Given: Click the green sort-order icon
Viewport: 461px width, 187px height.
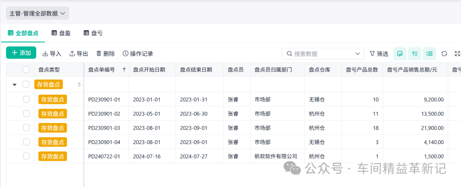Looking at the screenshot, I should click(414, 54).
